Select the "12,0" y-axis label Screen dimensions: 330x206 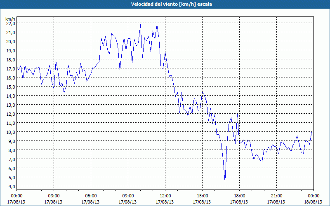coord(11,114)
